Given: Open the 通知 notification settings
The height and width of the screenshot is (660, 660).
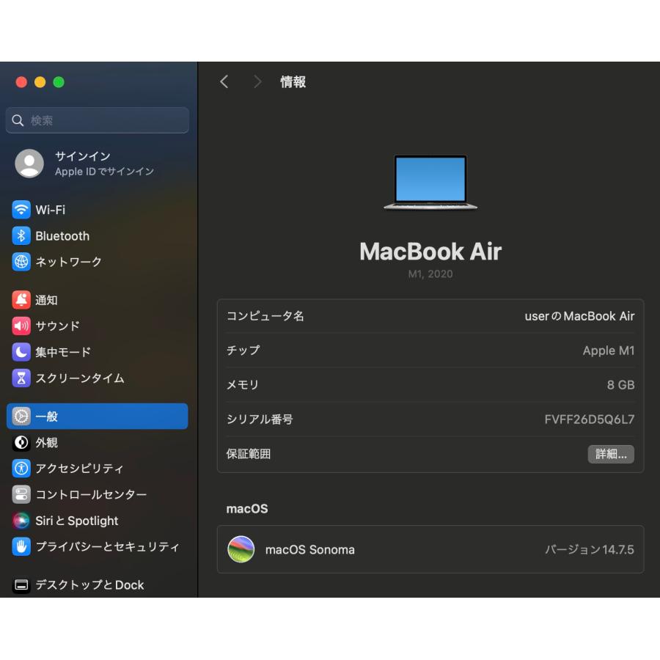Looking at the screenshot, I should (x=47, y=299).
